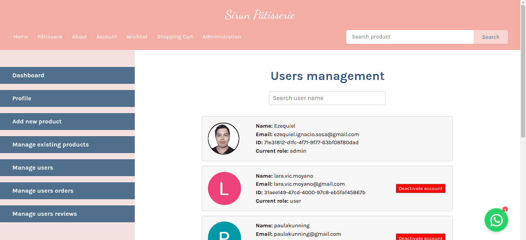Open Dashboard in the admin sidebar
Screen dimensions: 526x240
67,75
